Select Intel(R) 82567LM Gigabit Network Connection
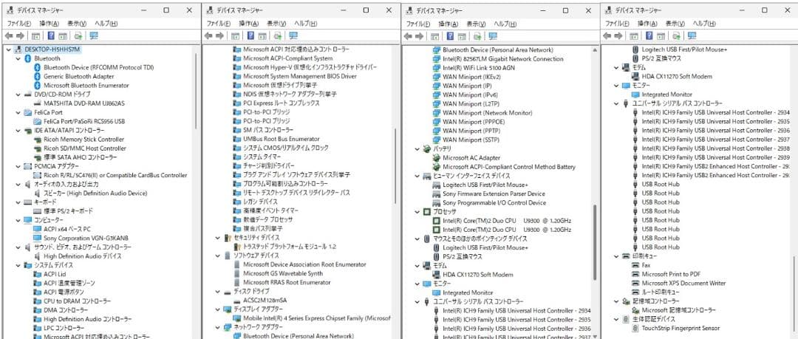Image resolution: width=798 pixels, height=339 pixels. pos(503,59)
